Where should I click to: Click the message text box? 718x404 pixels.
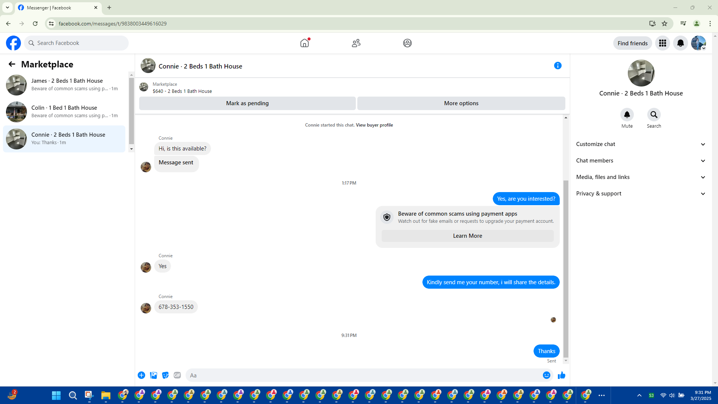[363, 375]
